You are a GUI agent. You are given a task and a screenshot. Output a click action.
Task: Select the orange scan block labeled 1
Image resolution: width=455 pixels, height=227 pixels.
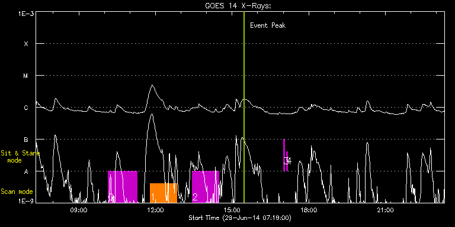pyautogui.click(x=164, y=193)
